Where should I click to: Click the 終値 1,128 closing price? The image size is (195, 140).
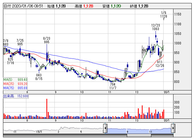point(139,6)
